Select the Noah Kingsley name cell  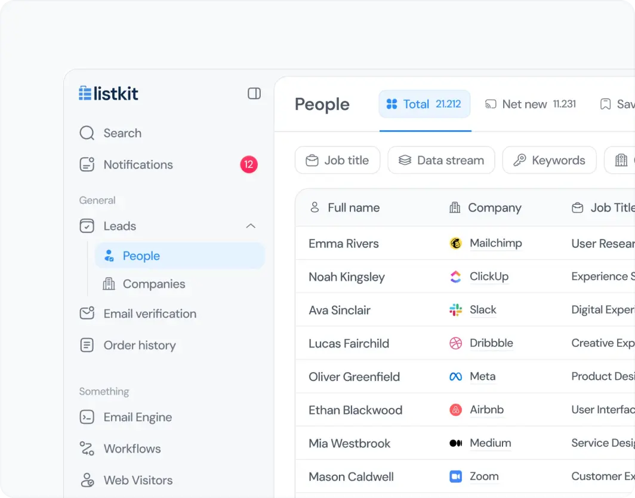click(347, 276)
